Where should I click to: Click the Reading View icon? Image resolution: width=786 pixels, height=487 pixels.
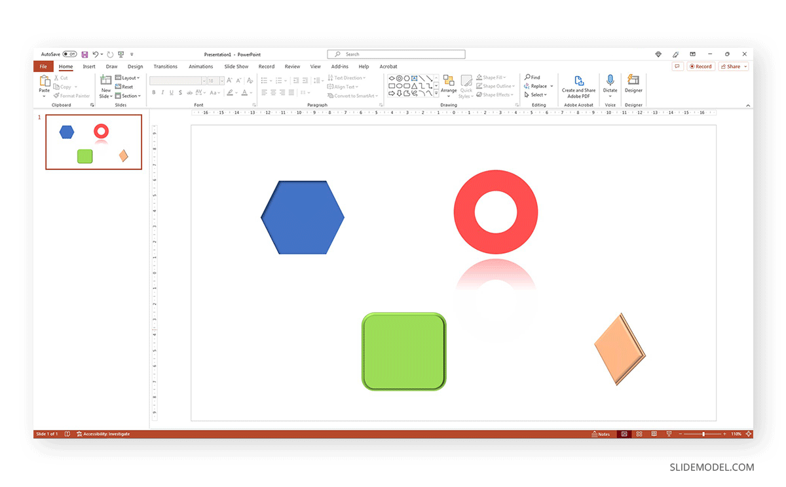pyautogui.click(x=654, y=433)
